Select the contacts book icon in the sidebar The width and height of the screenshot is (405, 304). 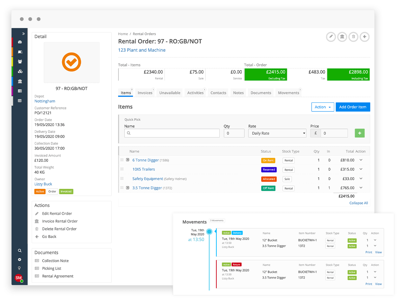20,52
